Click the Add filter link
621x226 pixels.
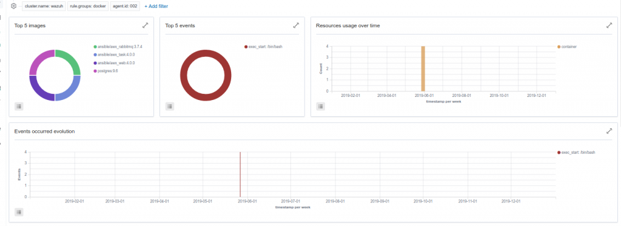(x=156, y=6)
